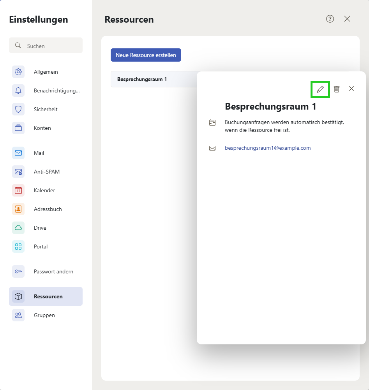
Task: Click the Kalender calendar icon
Action: click(18, 190)
